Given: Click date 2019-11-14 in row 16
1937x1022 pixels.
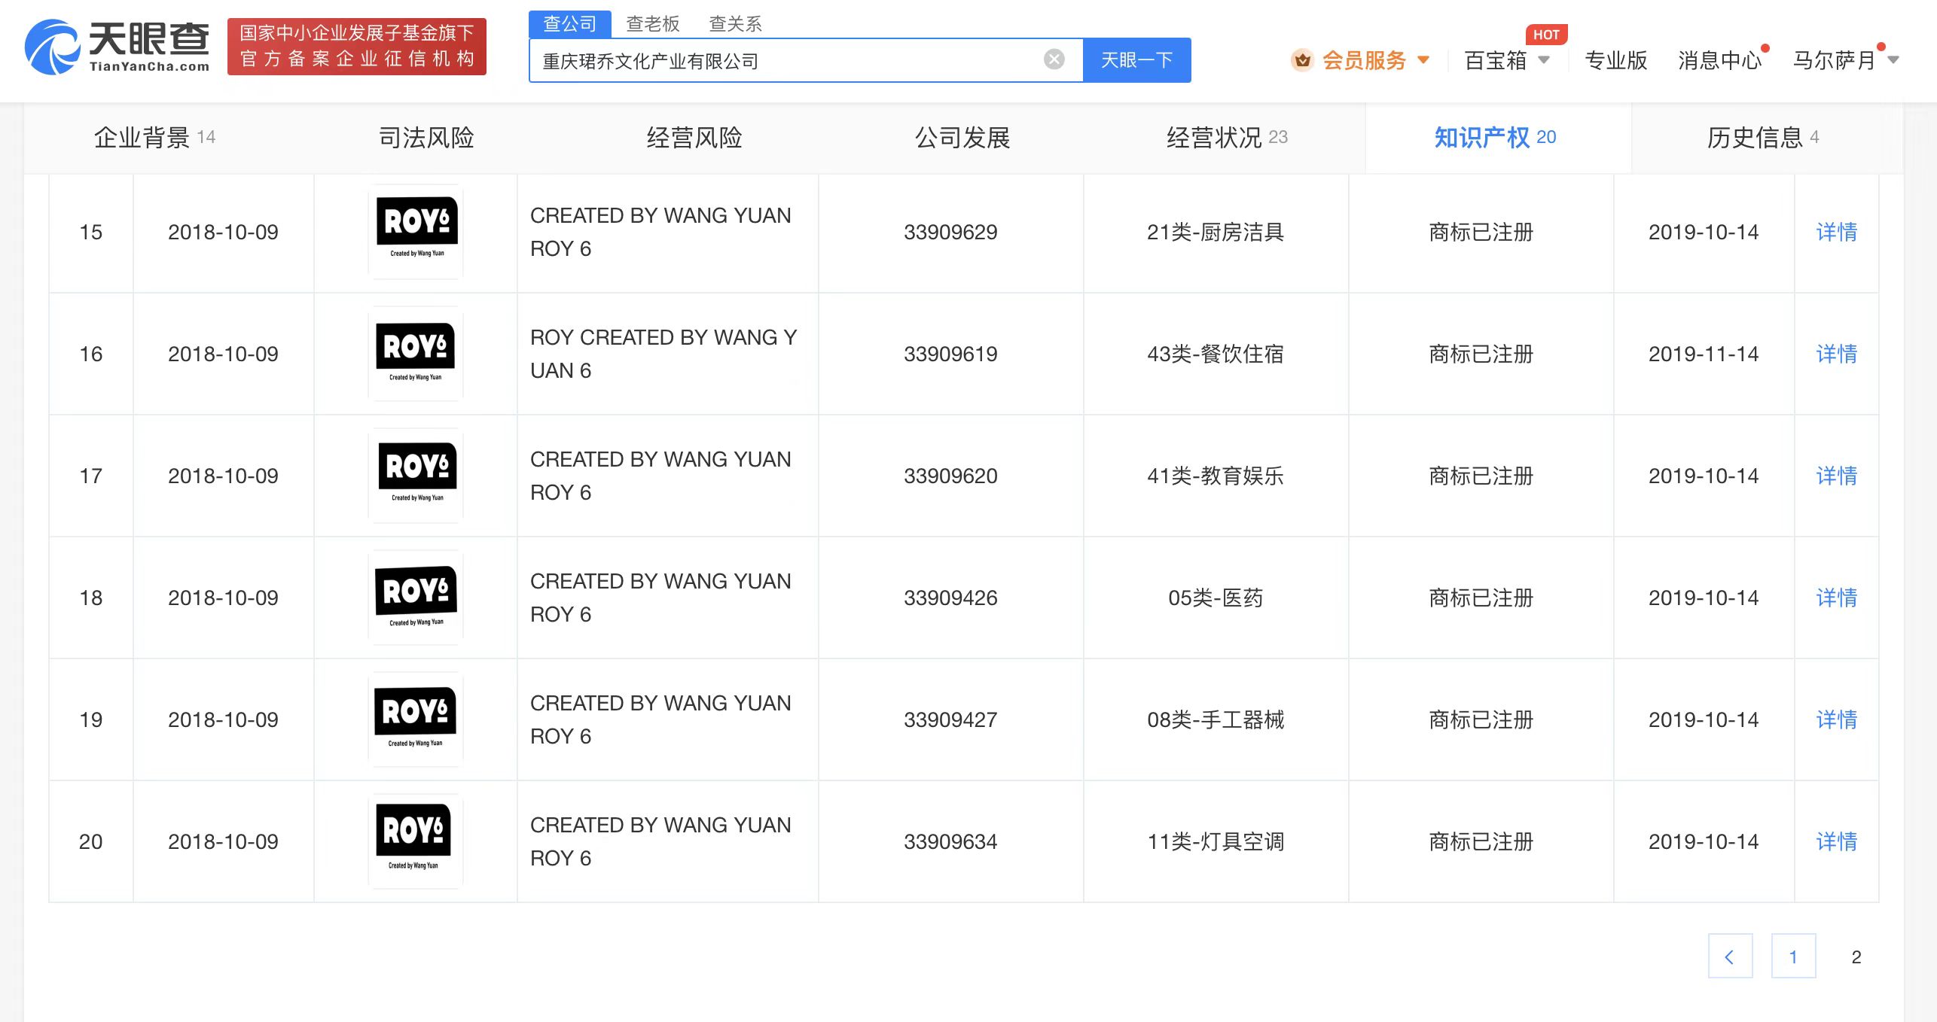Looking at the screenshot, I should [x=1704, y=354].
